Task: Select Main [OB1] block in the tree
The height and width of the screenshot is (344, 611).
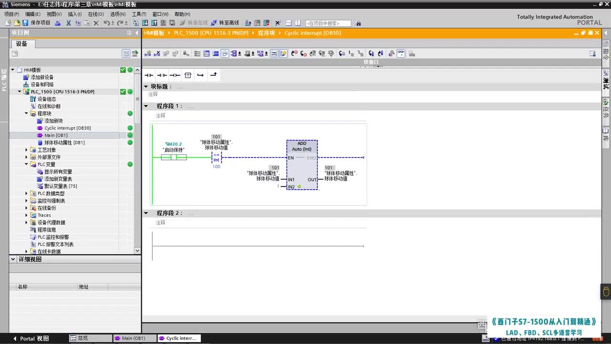Action: (x=56, y=135)
